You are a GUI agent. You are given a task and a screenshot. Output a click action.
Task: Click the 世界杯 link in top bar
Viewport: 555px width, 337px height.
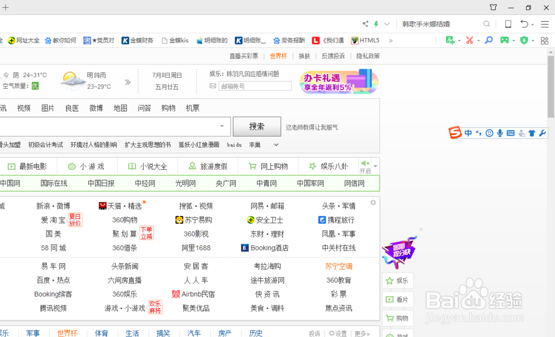279,56
